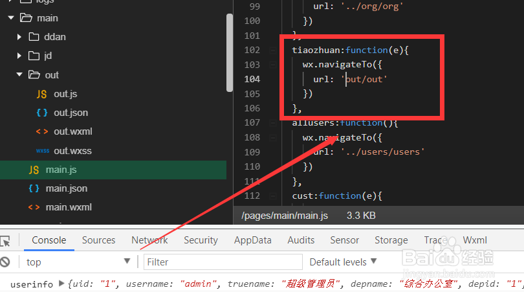Open the out.wxml file
524x292 pixels.
tap(73, 131)
